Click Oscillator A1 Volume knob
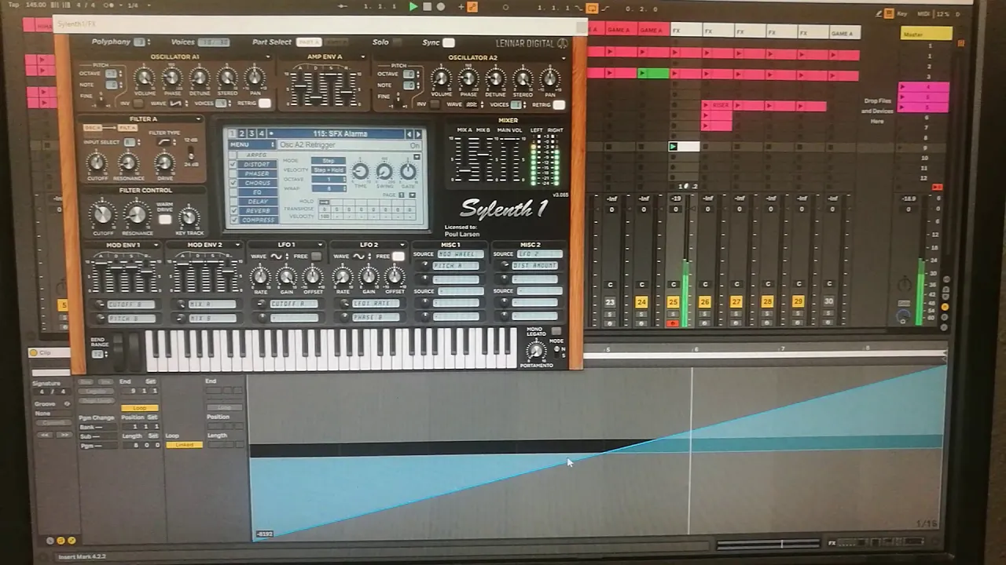The height and width of the screenshot is (565, 1006). pos(145,78)
